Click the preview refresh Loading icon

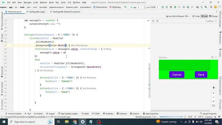216,21
